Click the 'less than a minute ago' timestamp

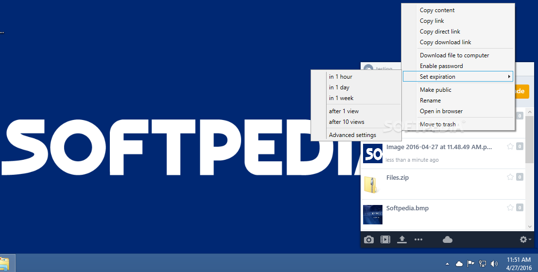pyautogui.click(x=412, y=160)
